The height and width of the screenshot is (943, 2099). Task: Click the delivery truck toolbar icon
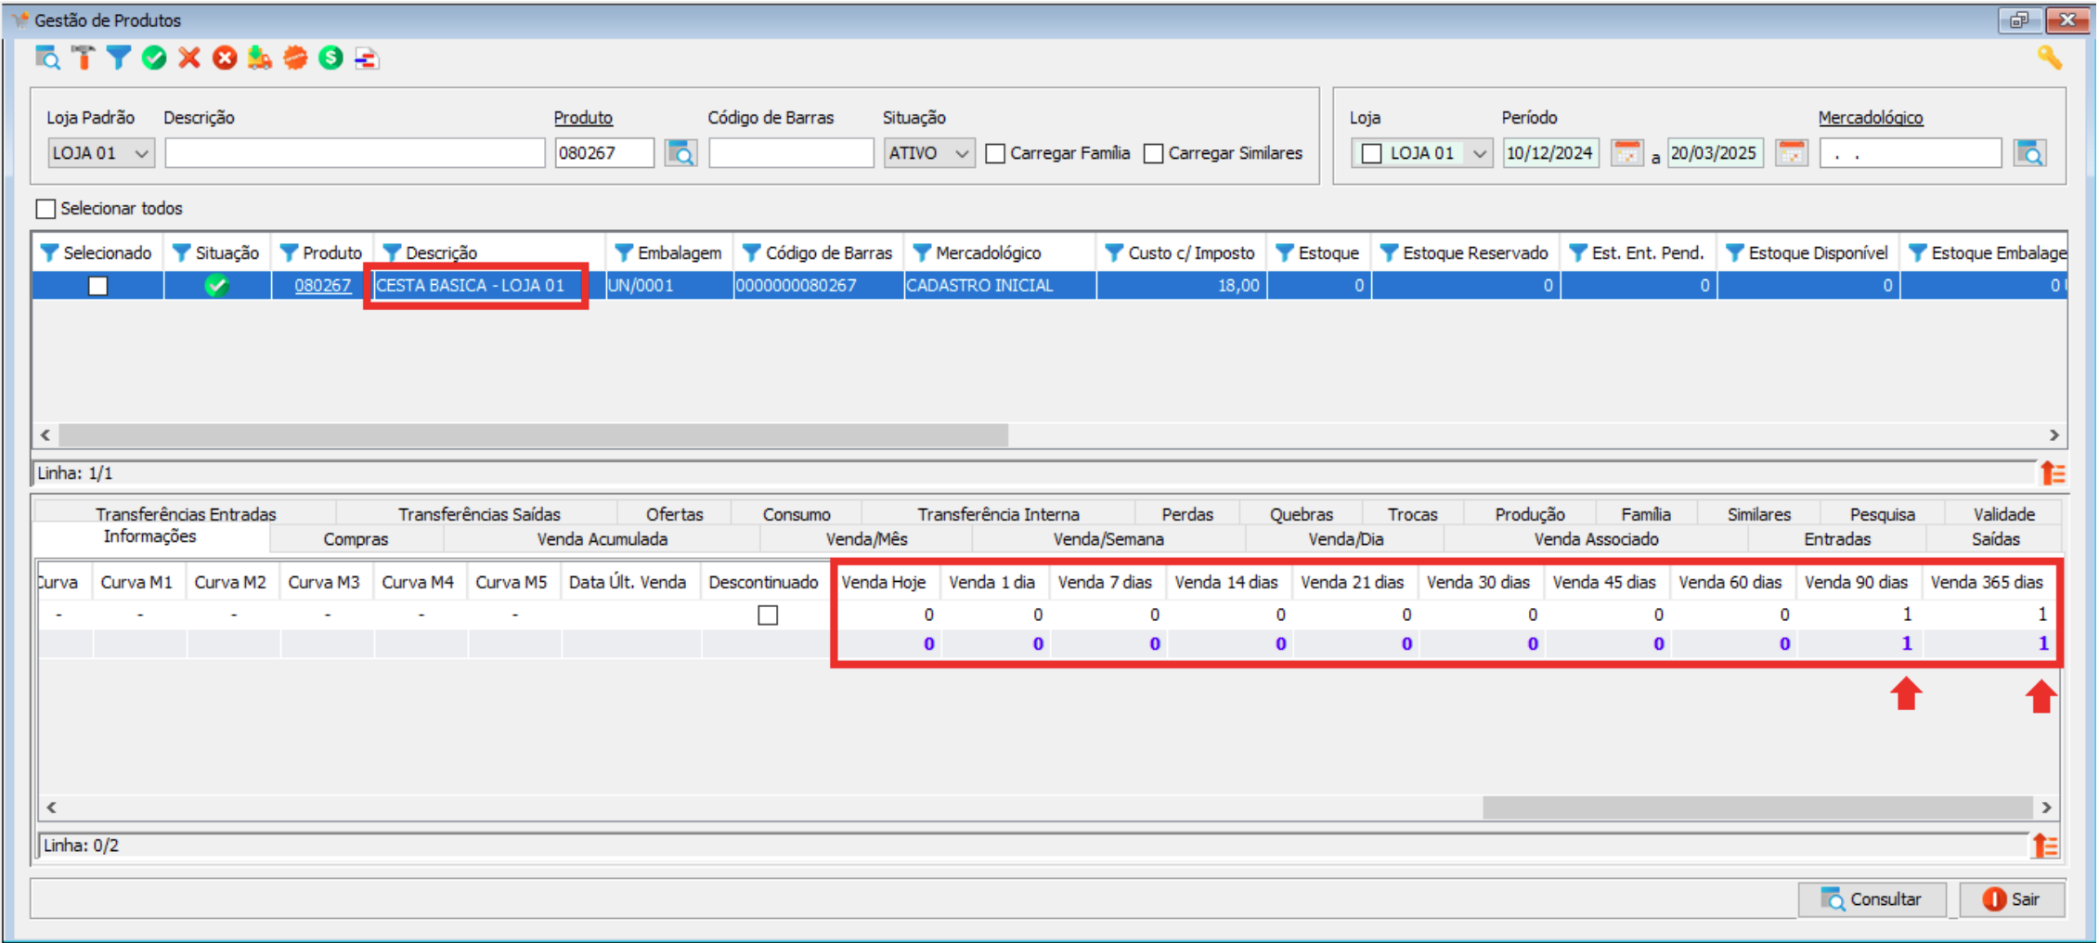(260, 58)
